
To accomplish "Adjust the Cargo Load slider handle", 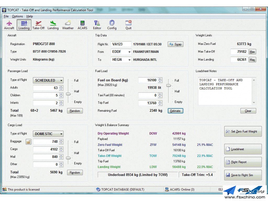I will (68, 158).
